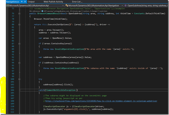Click the "try" keyword at line 100

(x=40, y=79)
